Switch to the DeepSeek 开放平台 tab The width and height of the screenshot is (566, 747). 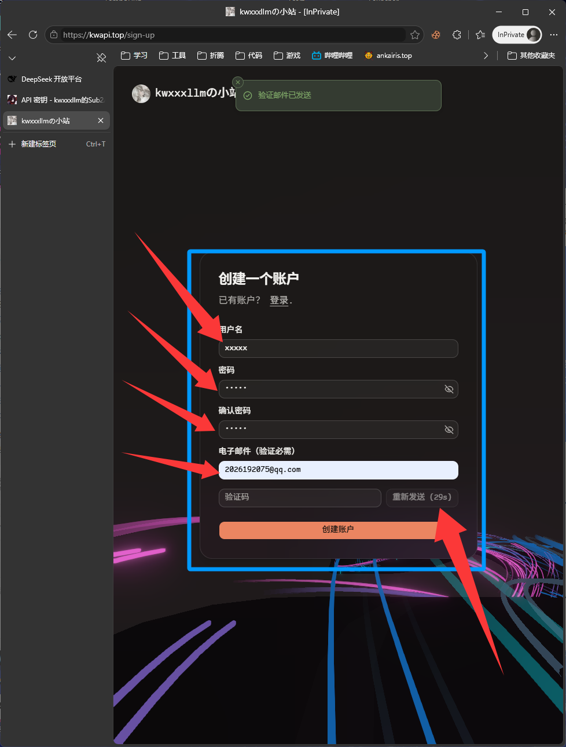coord(56,79)
